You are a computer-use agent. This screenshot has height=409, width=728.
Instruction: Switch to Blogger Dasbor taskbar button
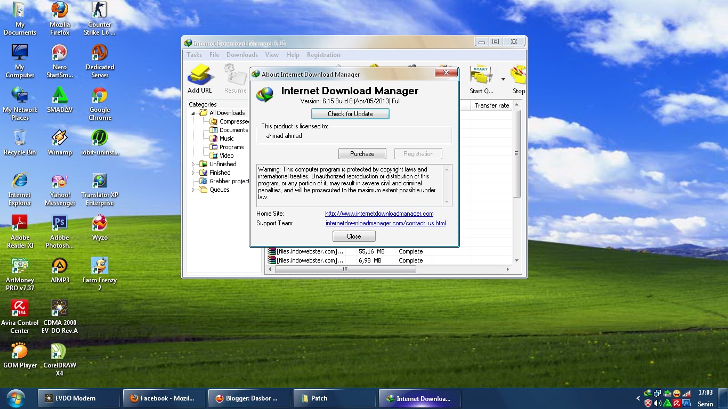[x=249, y=398]
